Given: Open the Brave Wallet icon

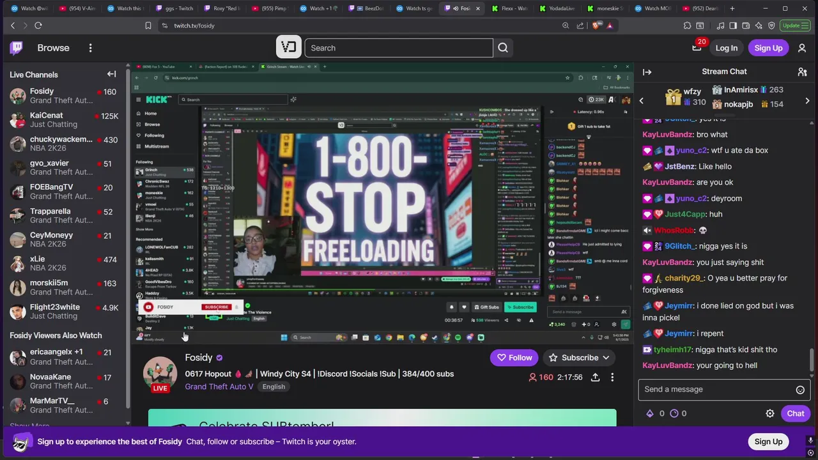Looking at the screenshot, I should [746, 26].
